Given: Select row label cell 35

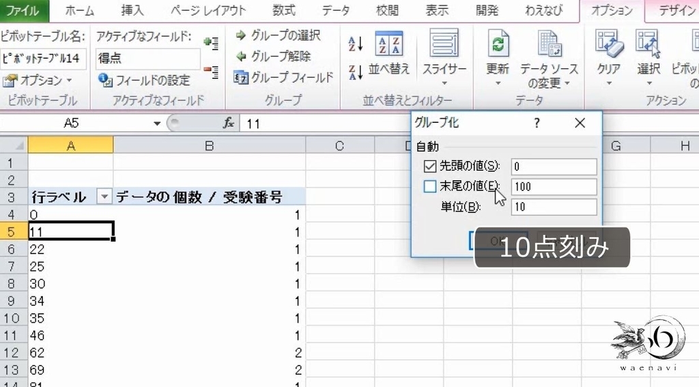Looking at the screenshot, I should point(70,318).
